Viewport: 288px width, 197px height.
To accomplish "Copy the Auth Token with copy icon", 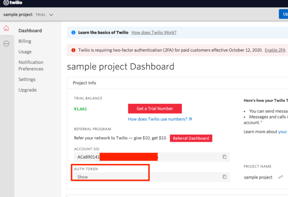I will (x=225, y=177).
